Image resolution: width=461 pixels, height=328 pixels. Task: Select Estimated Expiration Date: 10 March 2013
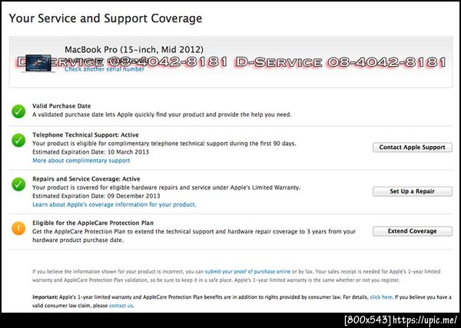point(91,152)
